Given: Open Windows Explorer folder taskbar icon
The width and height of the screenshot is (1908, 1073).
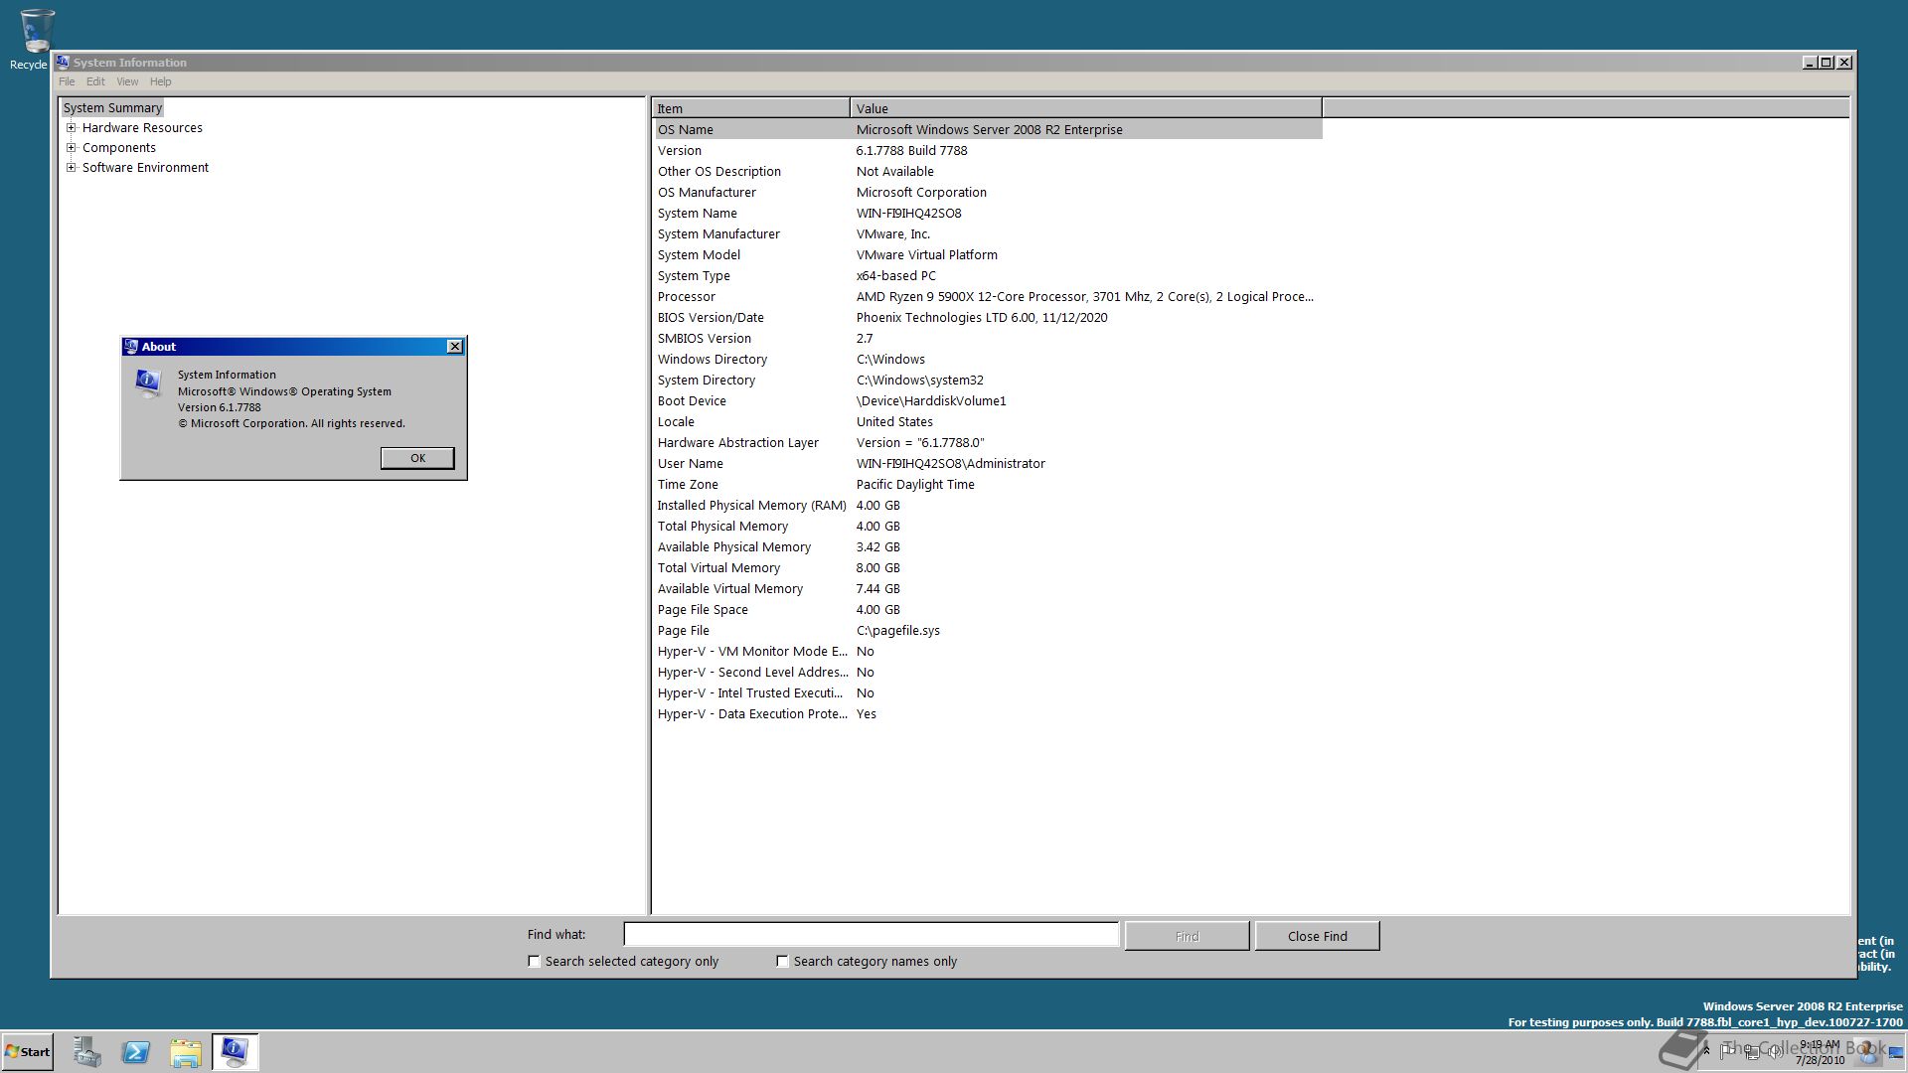Looking at the screenshot, I should [x=186, y=1051].
